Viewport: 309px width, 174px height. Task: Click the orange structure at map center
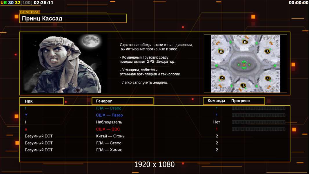pyautogui.click(x=244, y=65)
